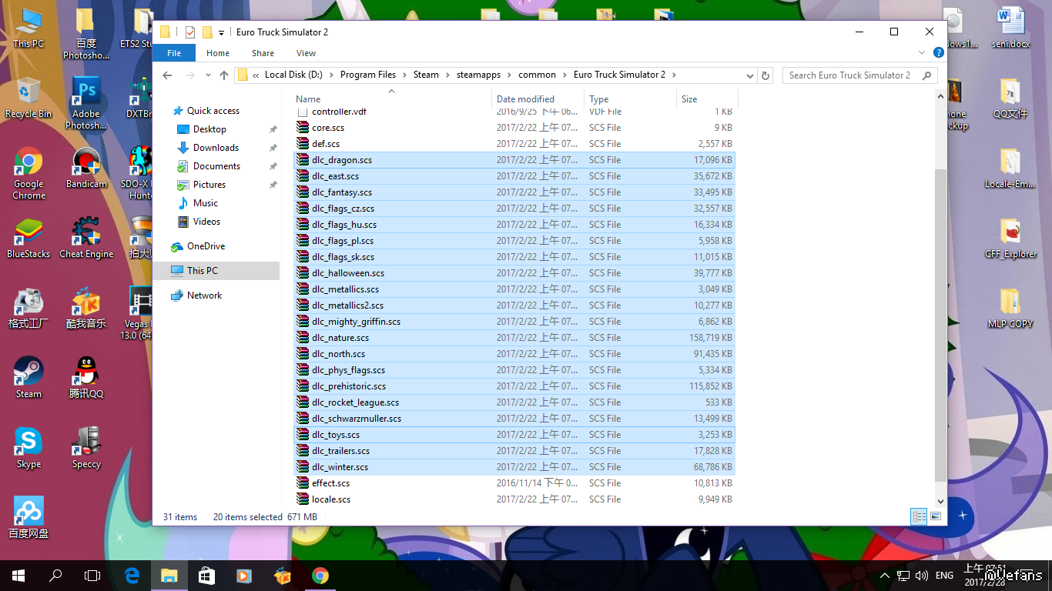Click Program Files in address breadcrumb

(368, 75)
